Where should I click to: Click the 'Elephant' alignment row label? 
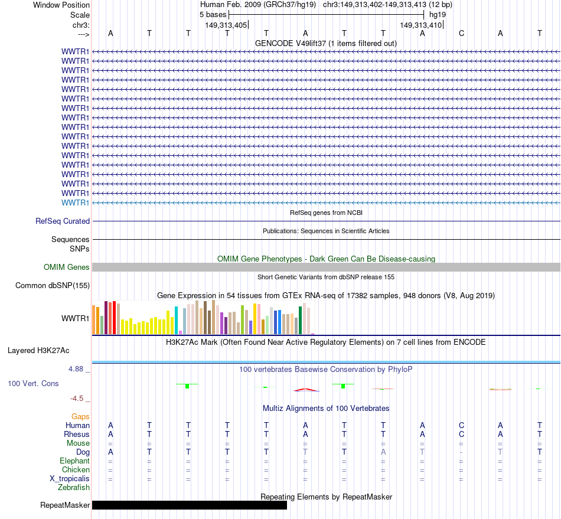click(x=75, y=461)
